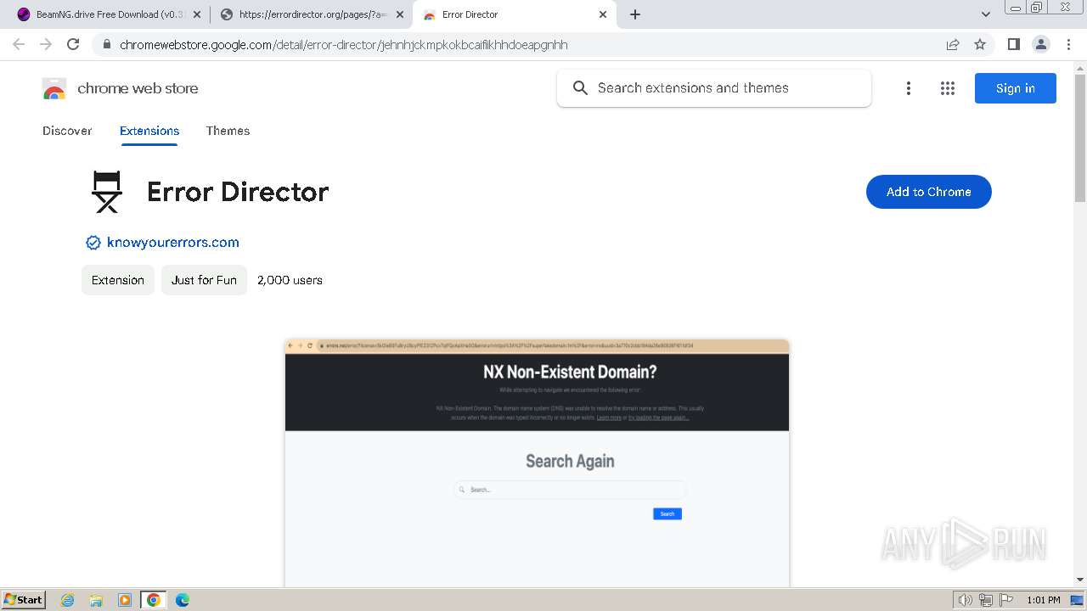The image size is (1087, 611).
Task: Click Add to Chrome
Action: (929, 192)
